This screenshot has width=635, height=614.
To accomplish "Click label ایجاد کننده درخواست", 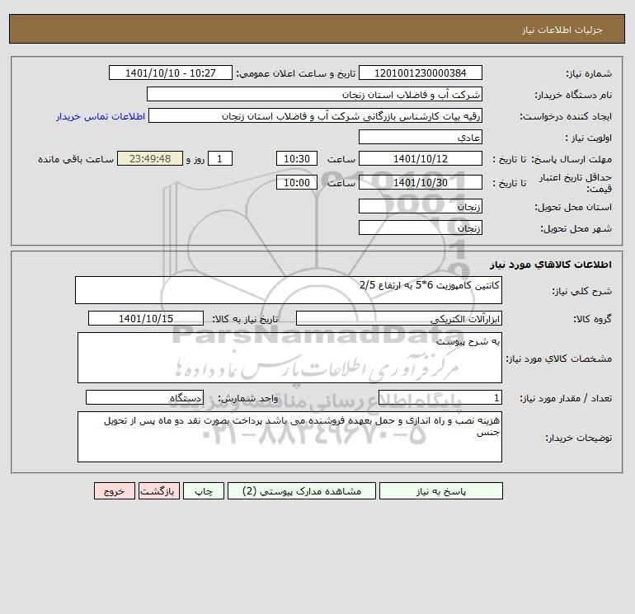I will coord(566,116).
